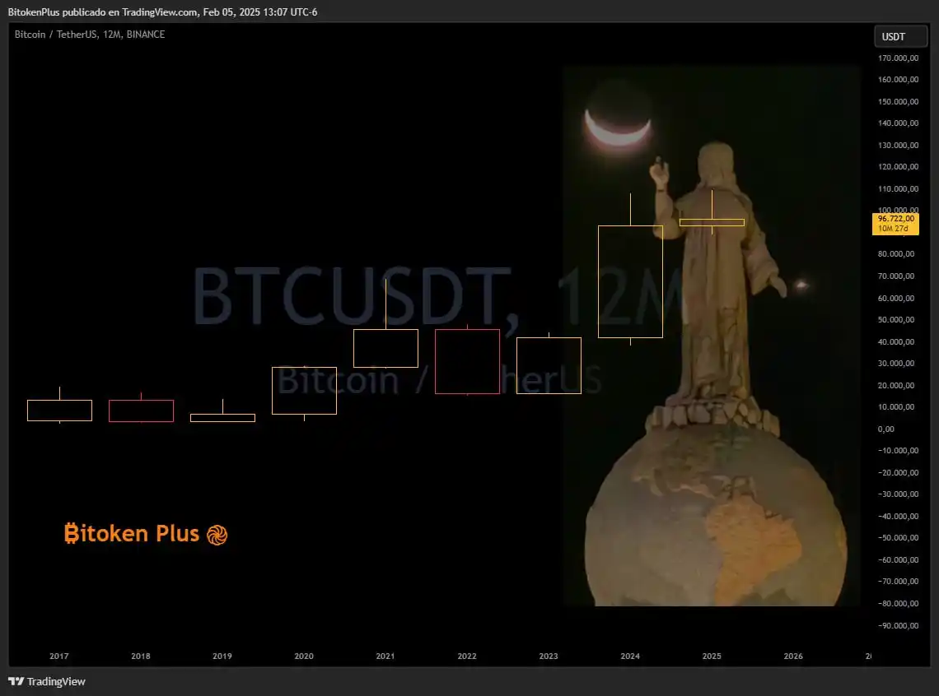Click the 96.722,00 current price label
939x696 pixels.
click(x=895, y=219)
